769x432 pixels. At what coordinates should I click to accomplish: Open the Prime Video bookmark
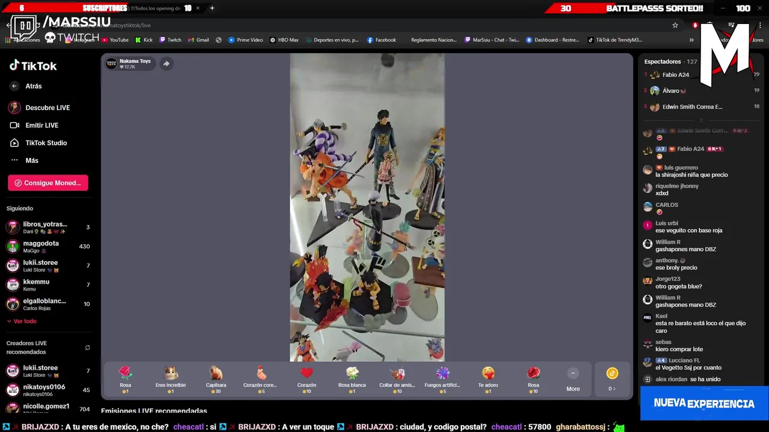click(246, 40)
